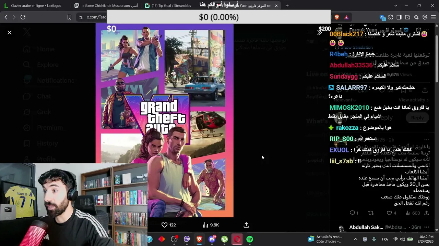Open the Brave Wallet icon

407,17
